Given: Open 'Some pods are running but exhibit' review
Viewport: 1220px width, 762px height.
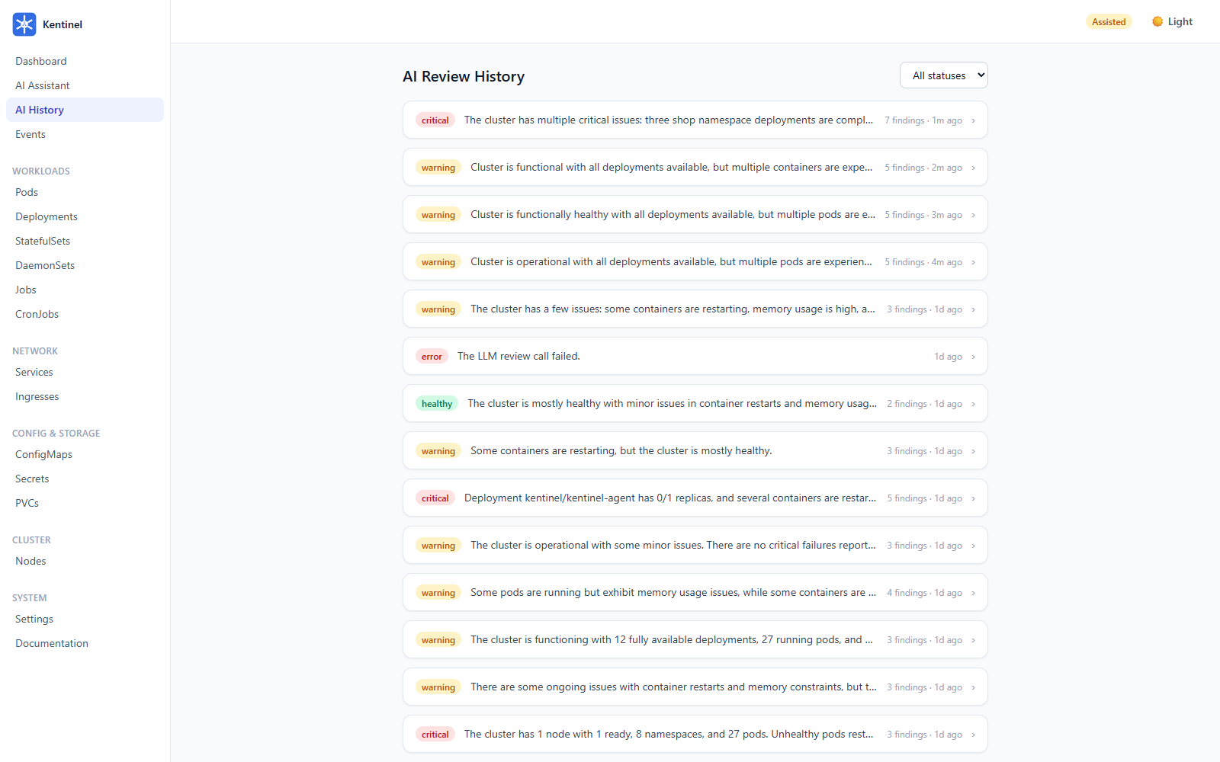Looking at the screenshot, I should [x=695, y=592].
